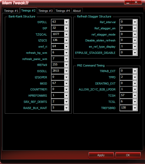Image resolution: width=145 pixels, height=164 pixels.
Task: Open the Timings #4 tab
Action: pos(63,11)
